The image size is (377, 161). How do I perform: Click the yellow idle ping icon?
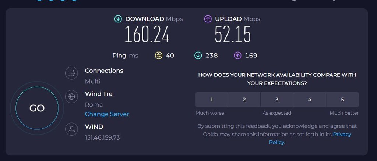pos(159,56)
